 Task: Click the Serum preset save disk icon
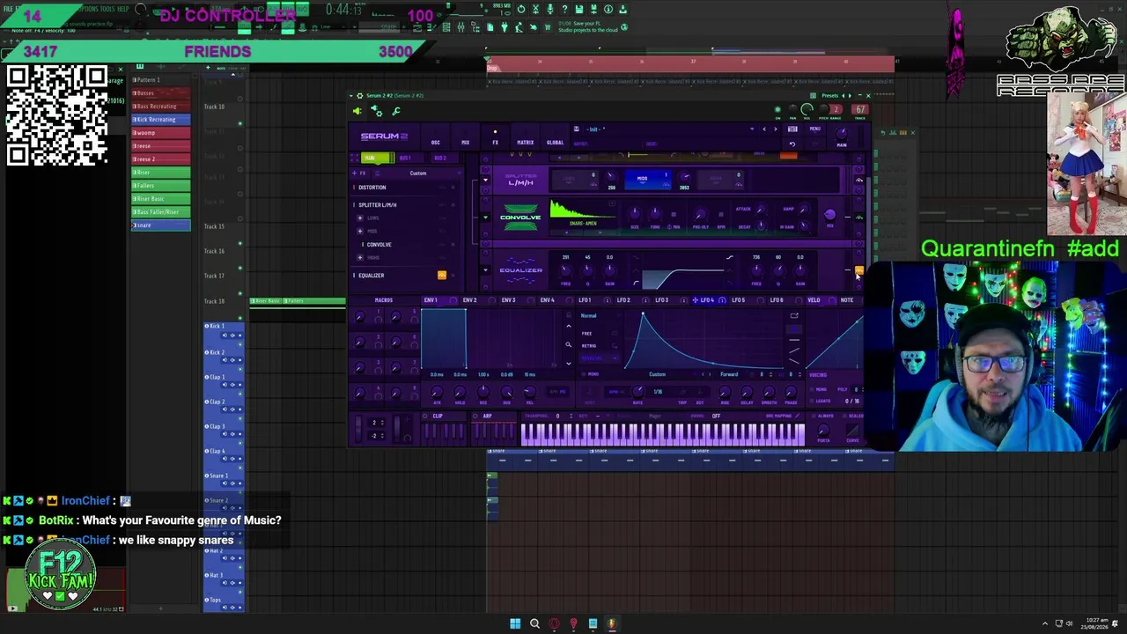(x=576, y=129)
